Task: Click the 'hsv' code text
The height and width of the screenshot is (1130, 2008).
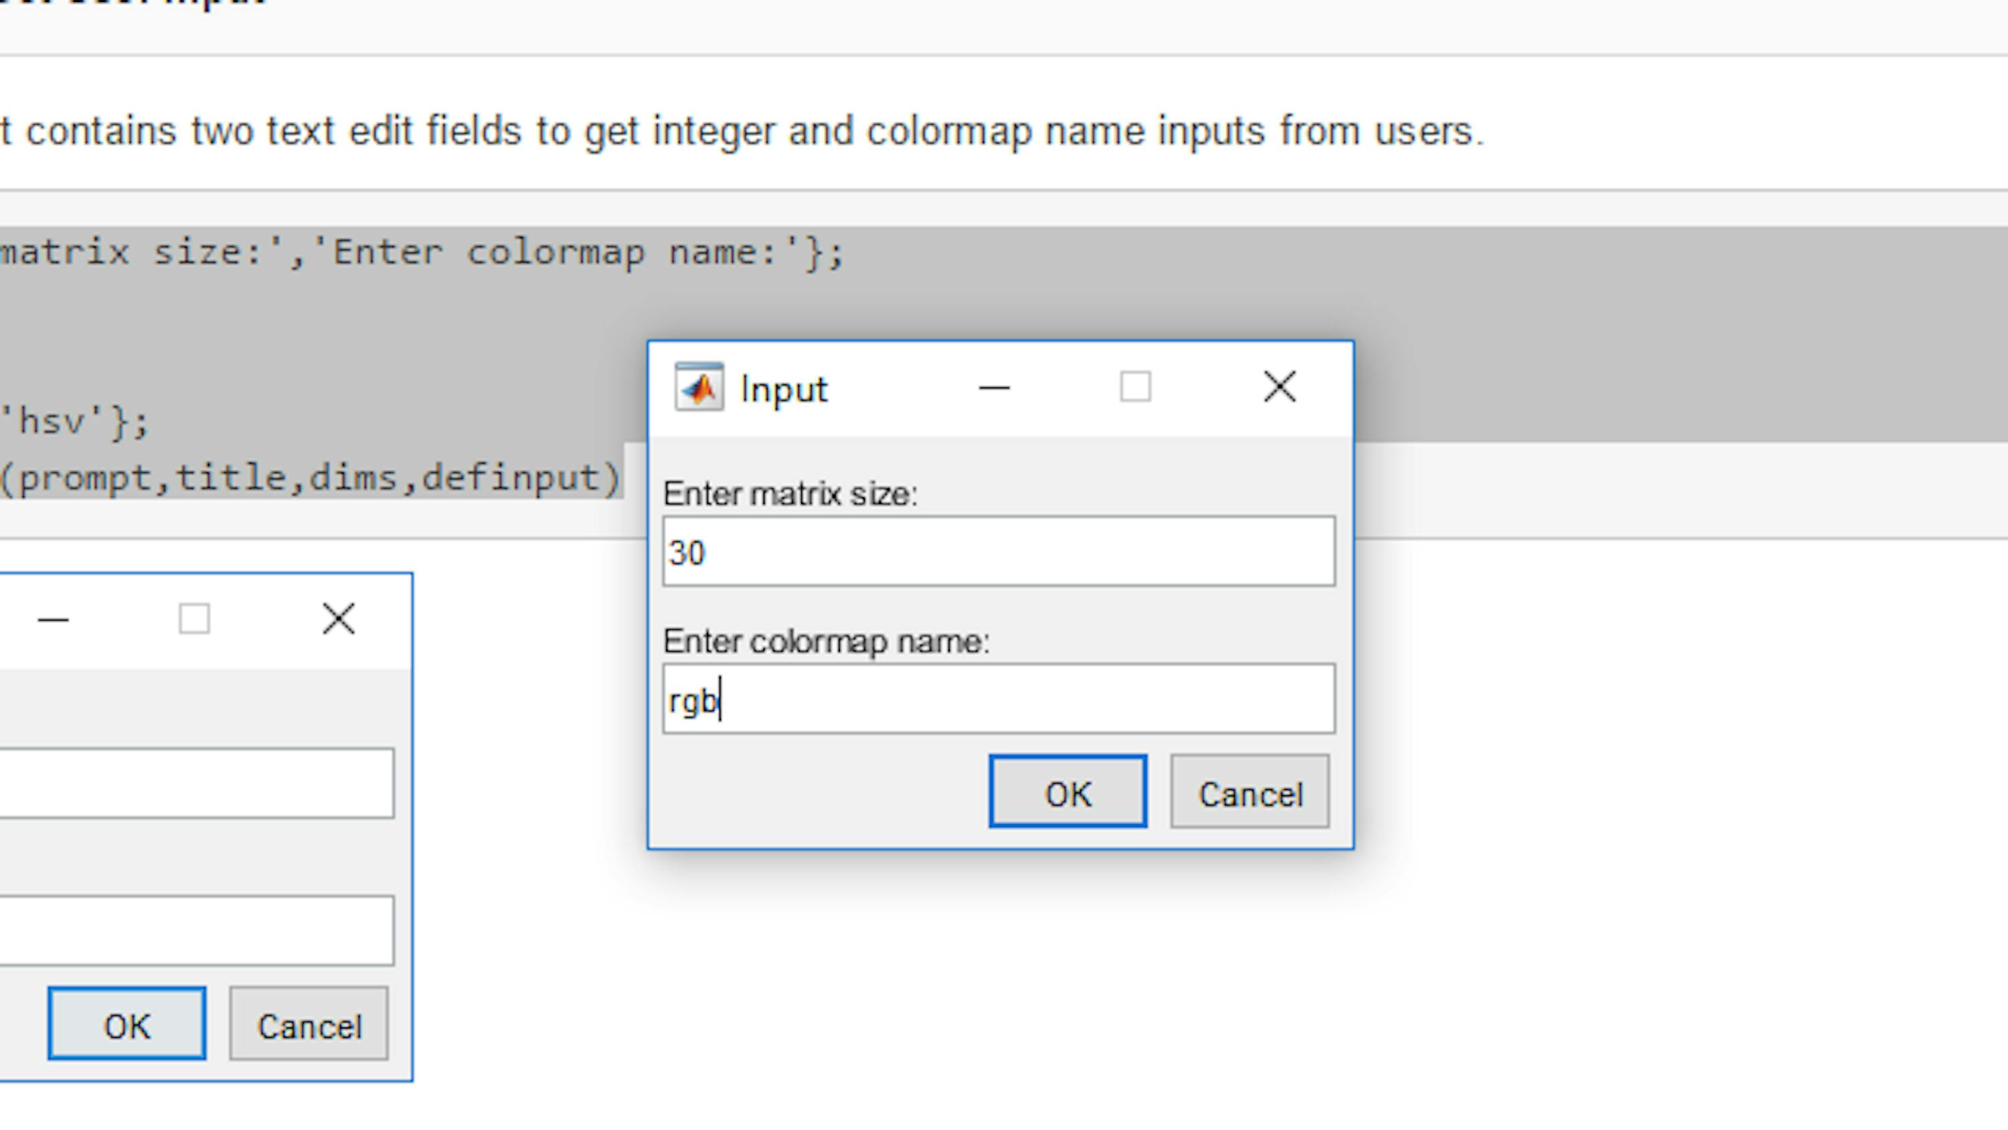Action: point(52,422)
